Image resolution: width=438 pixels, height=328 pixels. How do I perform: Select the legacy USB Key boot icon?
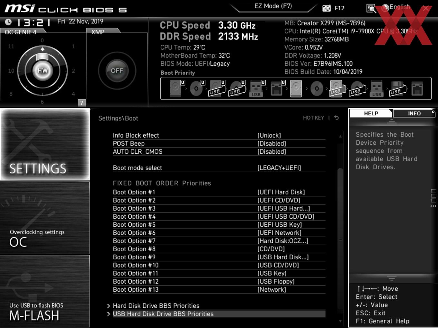point(376,88)
